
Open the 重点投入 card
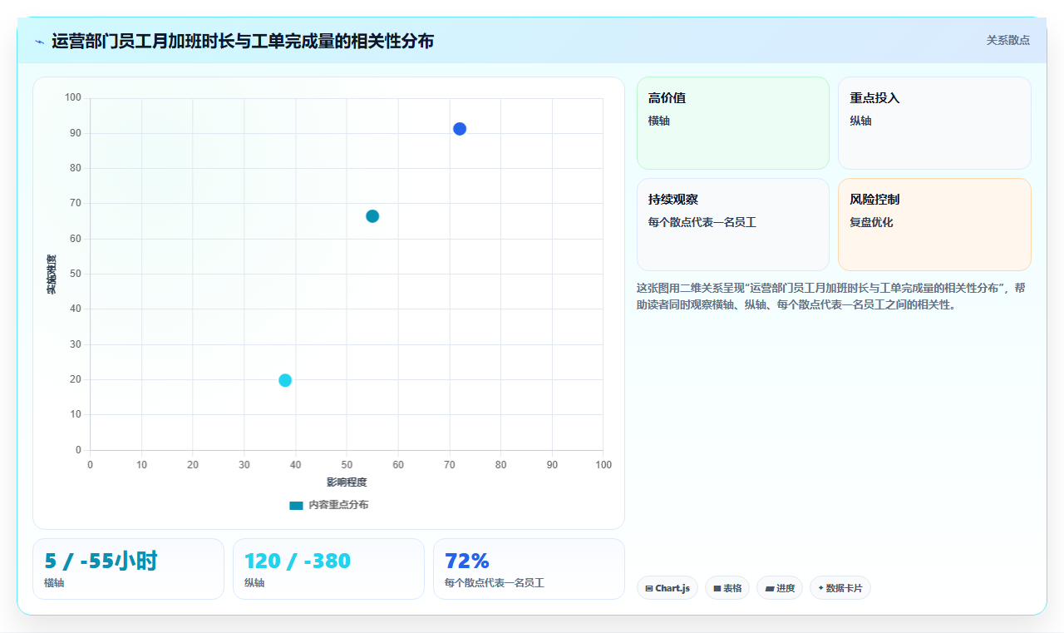[934, 123]
